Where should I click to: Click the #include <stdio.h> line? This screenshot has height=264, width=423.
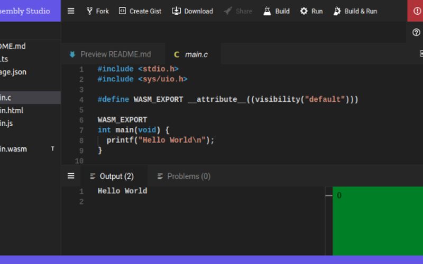coord(138,69)
